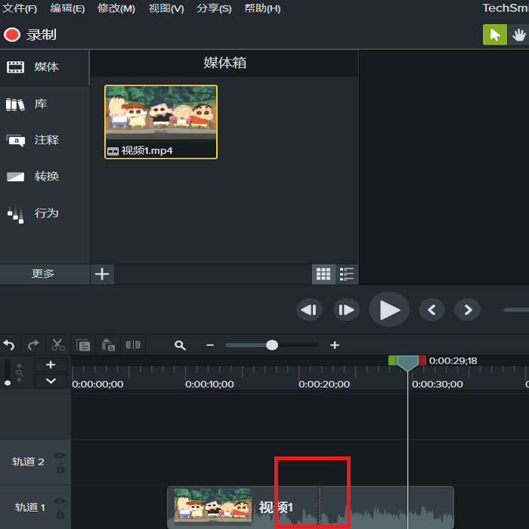Toggle visibility eye on 轨道 1
This screenshot has width=529, height=529.
(x=60, y=501)
